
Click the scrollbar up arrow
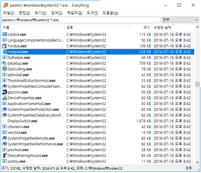(197, 27)
